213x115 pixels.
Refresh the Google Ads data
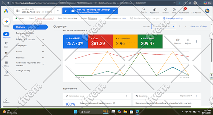(165, 9)
